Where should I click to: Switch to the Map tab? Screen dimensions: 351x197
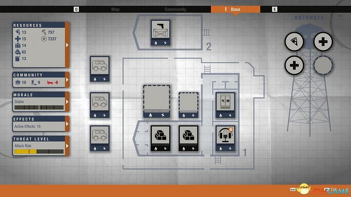(x=115, y=9)
